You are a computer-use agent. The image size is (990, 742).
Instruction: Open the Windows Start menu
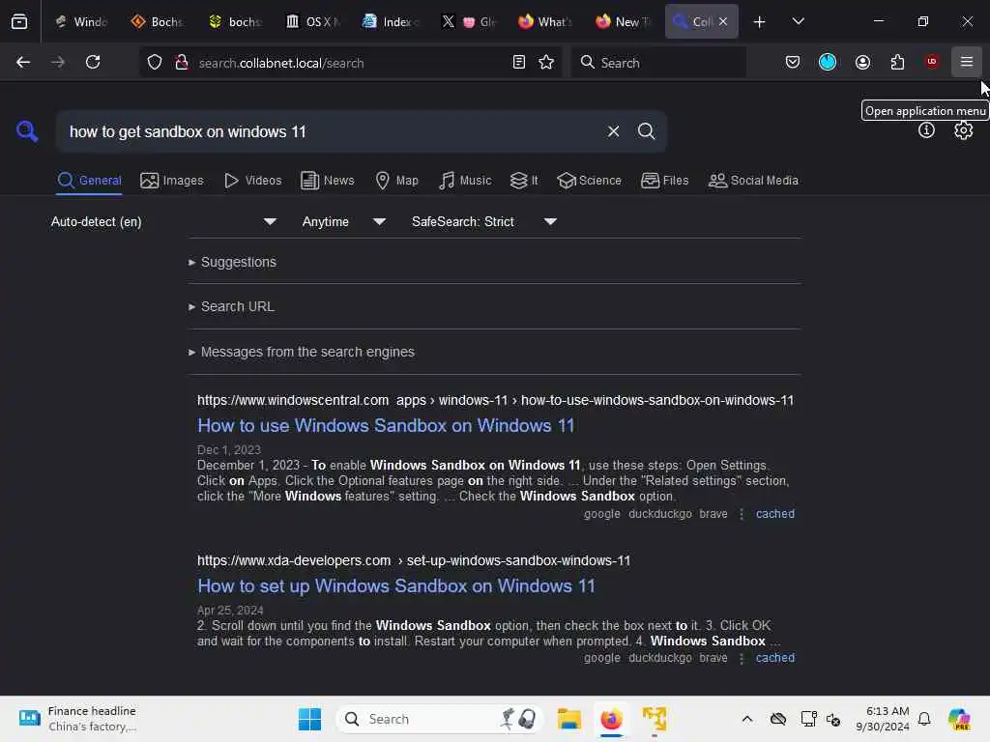[309, 719]
